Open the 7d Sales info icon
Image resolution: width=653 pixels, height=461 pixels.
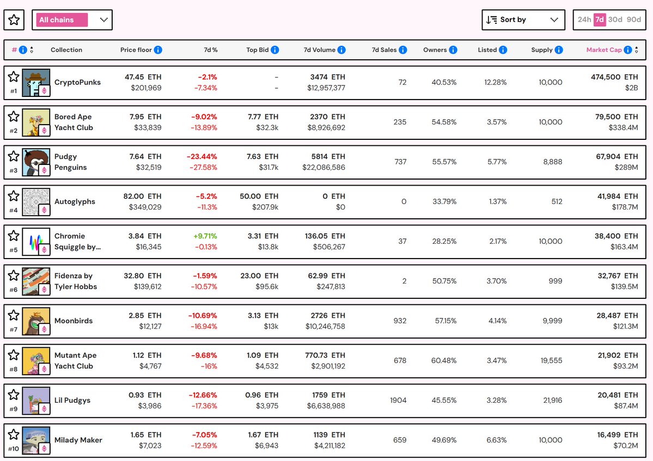(402, 50)
